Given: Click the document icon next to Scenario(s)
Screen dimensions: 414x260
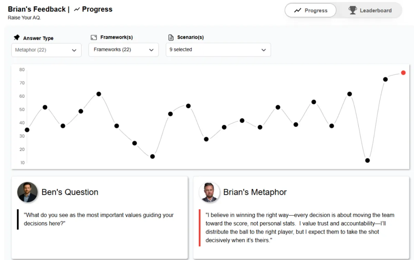Looking at the screenshot, I should tap(171, 37).
